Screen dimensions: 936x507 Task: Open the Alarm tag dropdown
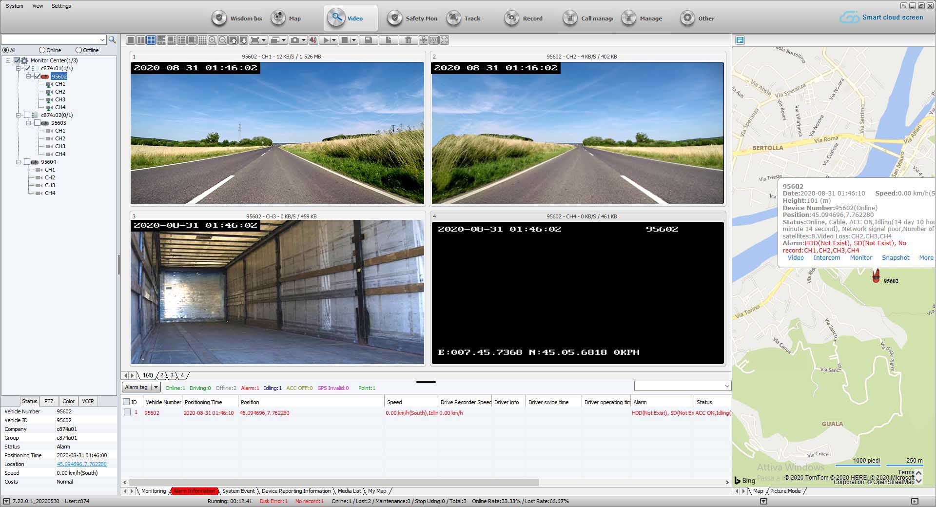[156, 387]
